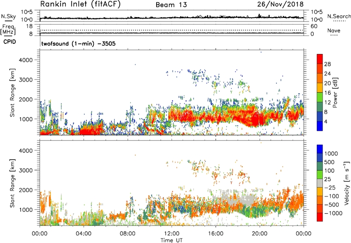The image size is (351, 243).
Task: Click the '500' tick on Velocity colorbar
Action: (330, 162)
